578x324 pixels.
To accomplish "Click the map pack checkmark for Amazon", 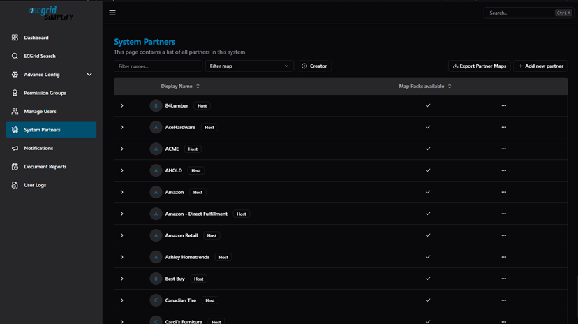I will click(x=428, y=192).
